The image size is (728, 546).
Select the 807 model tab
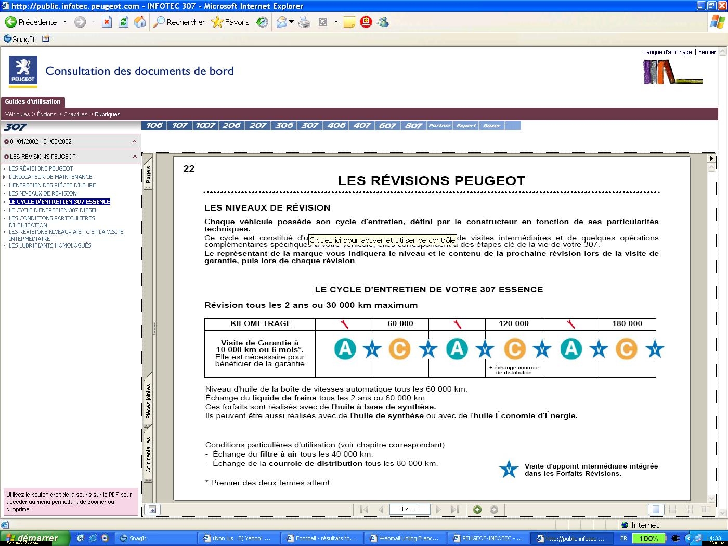[x=414, y=125]
